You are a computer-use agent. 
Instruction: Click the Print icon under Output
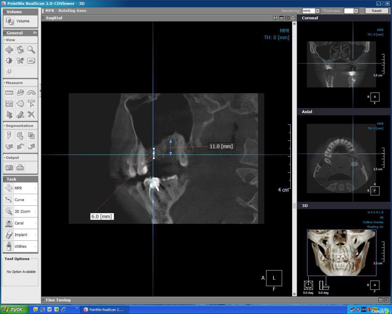click(x=20, y=167)
